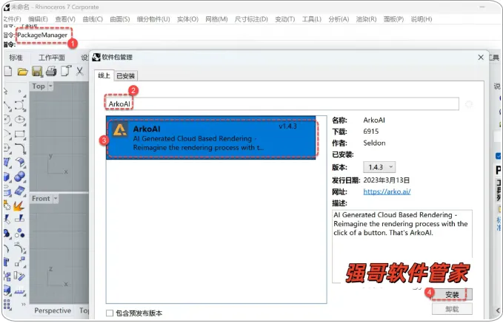
Task: Open the 工具(L) menu
Action: (311, 19)
